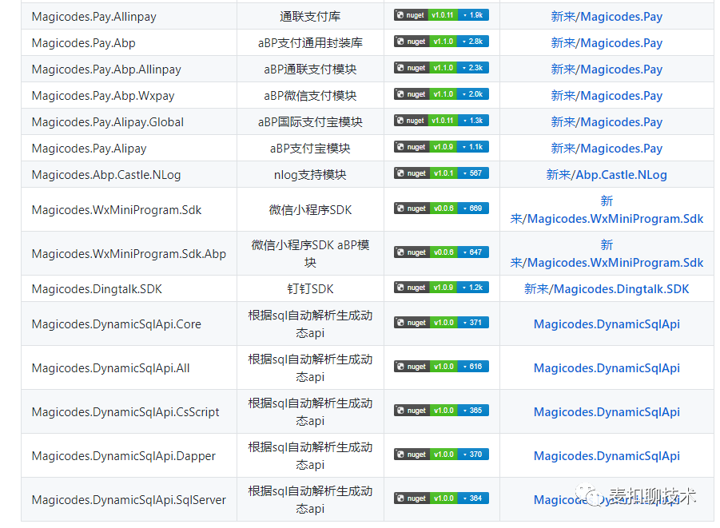The height and width of the screenshot is (528, 720).
Task: Follow 新来/Magicodes.Pay link in Magicodes.Pay.Alipay row
Action: pos(607,149)
